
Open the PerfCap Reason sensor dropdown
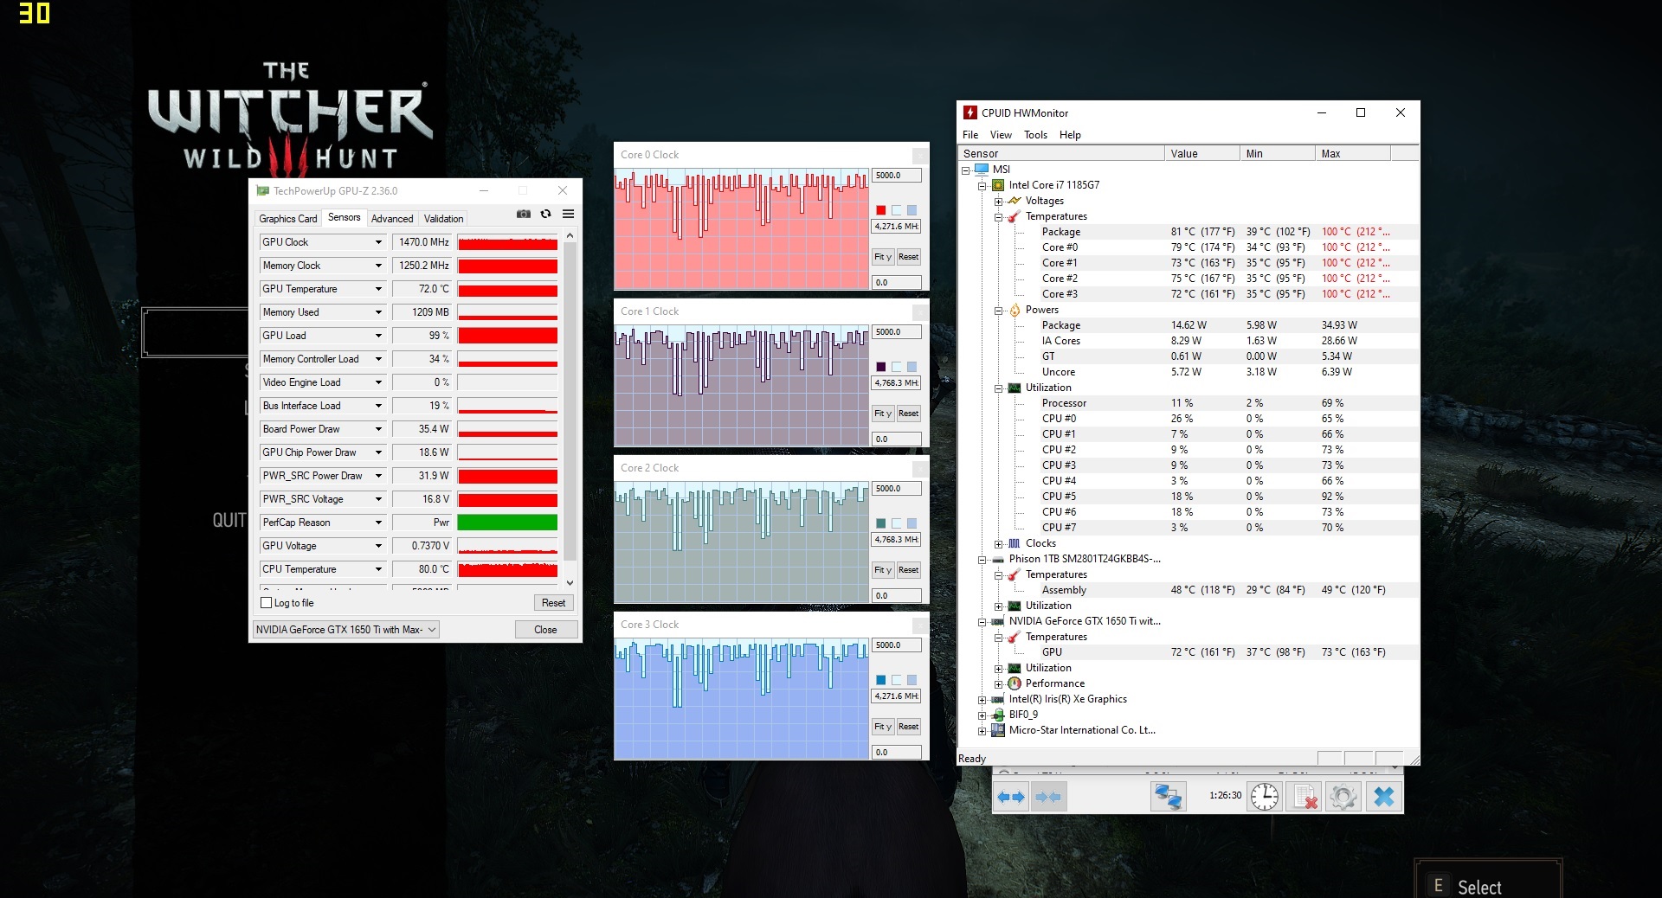[x=378, y=523]
